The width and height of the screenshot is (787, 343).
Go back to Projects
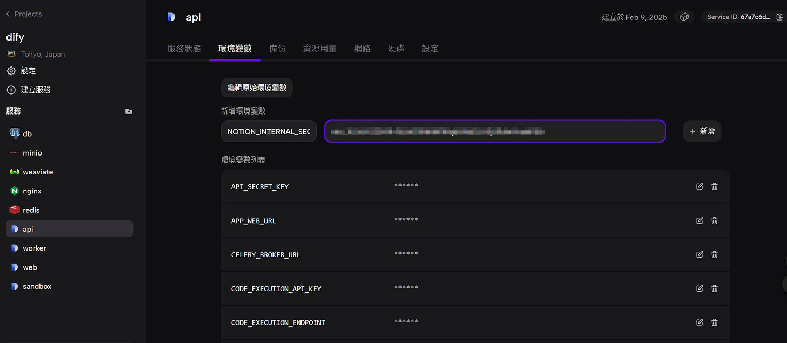pyautogui.click(x=24, y=14)
